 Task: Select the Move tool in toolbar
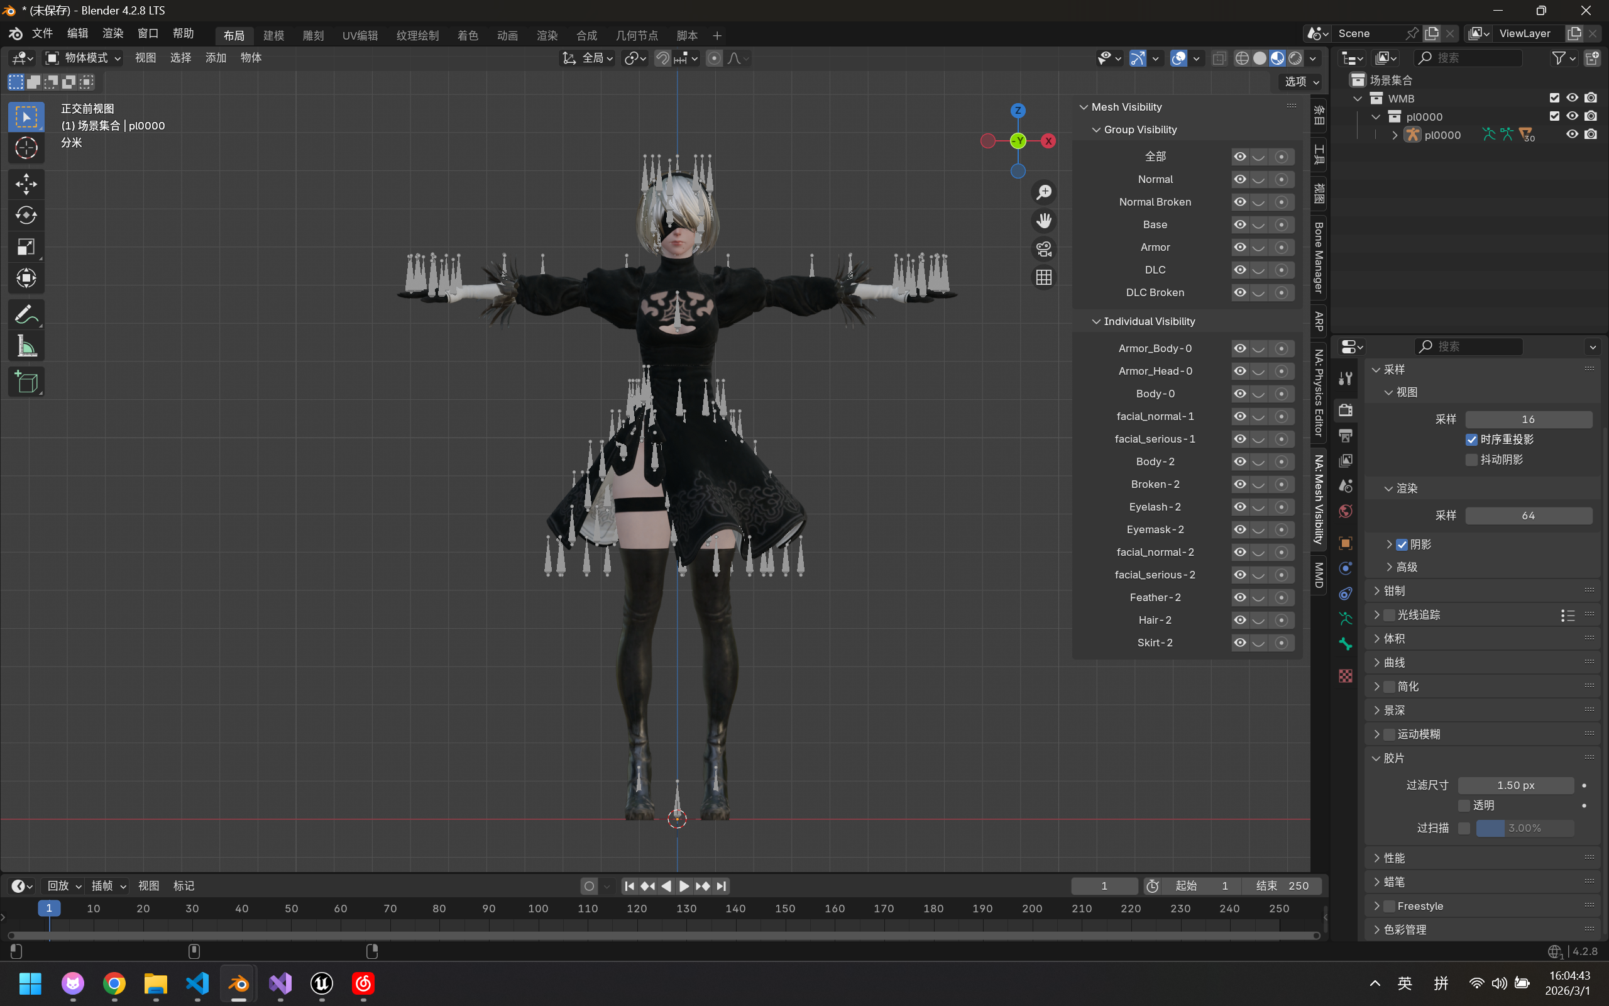(x=26, y=184)
